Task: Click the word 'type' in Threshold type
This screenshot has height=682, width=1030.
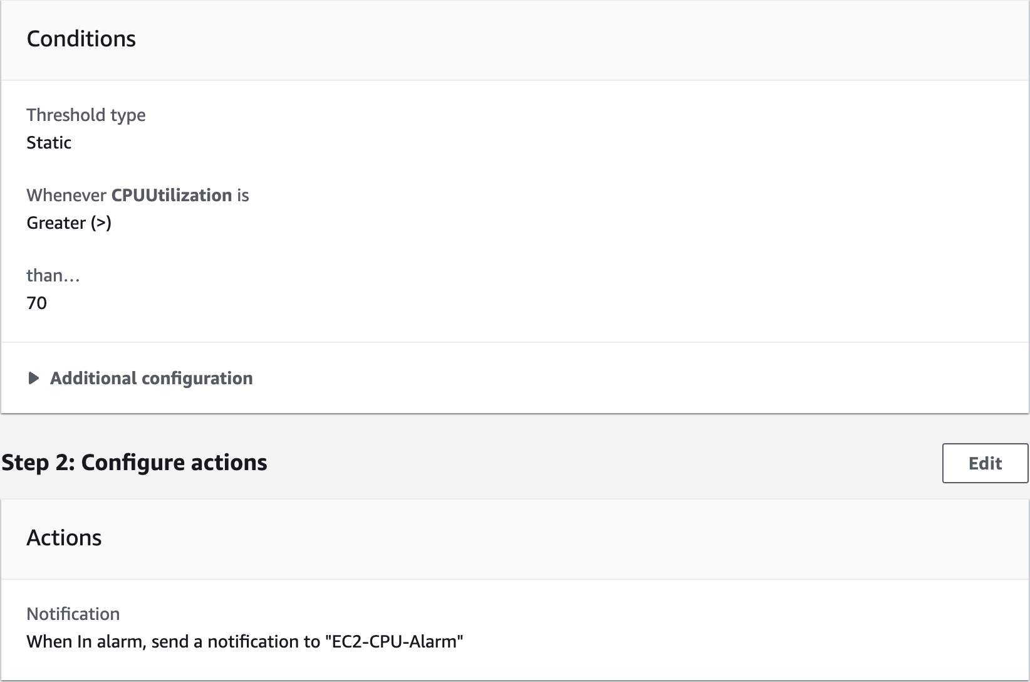Action: (x=128, y=115)
